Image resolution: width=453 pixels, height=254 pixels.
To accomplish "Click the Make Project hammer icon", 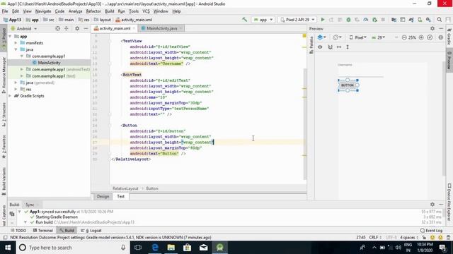I will [245, 20].
